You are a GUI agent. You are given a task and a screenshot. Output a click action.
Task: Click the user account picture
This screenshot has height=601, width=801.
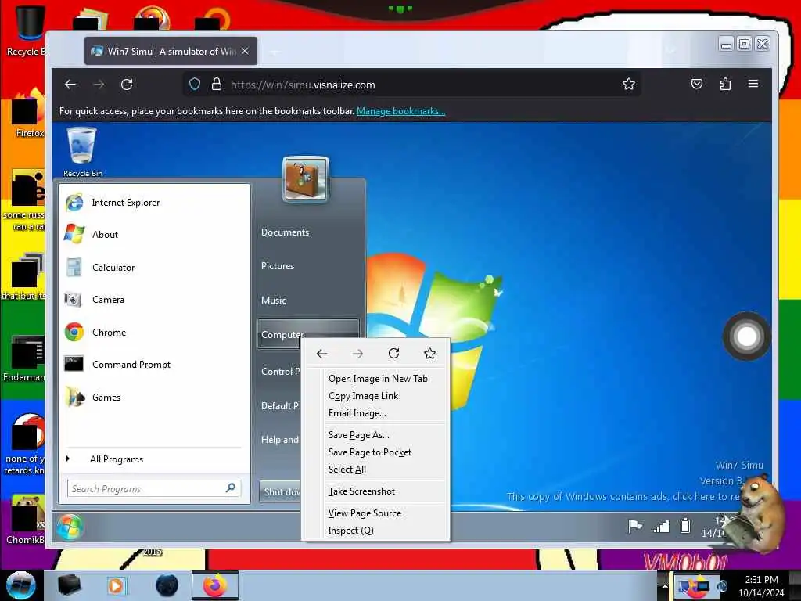(x=306, y=179)
